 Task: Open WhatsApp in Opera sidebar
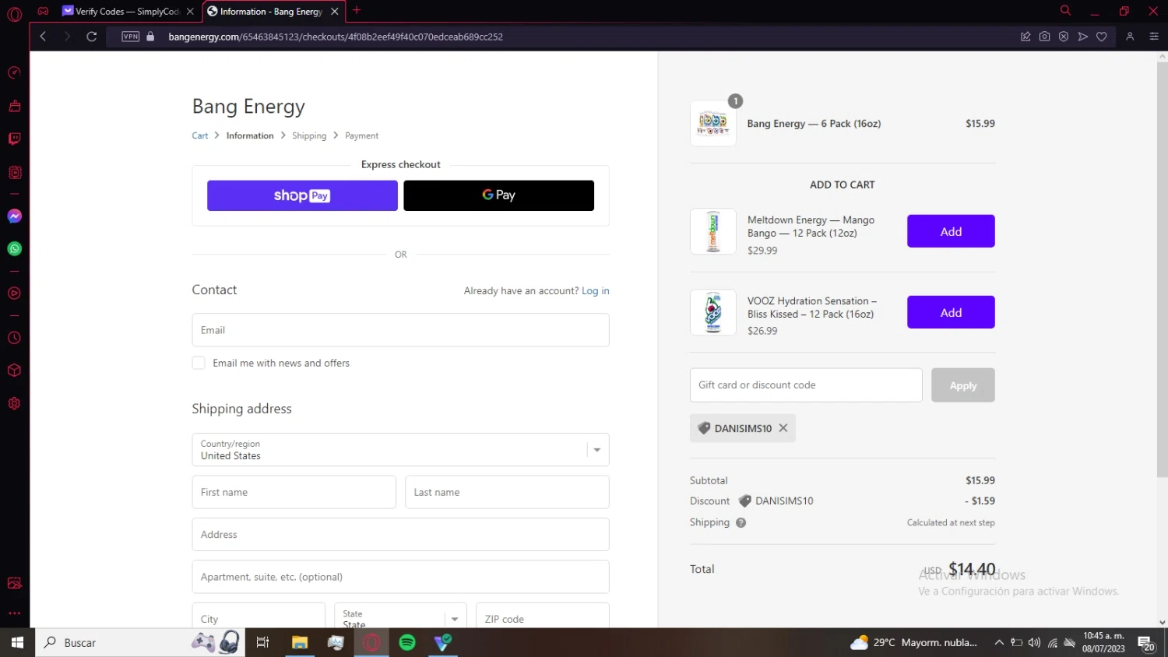(x=14, y=249)
